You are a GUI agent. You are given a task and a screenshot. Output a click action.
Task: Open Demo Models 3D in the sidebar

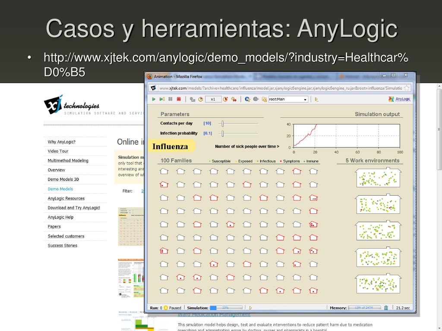coord(63,179)
